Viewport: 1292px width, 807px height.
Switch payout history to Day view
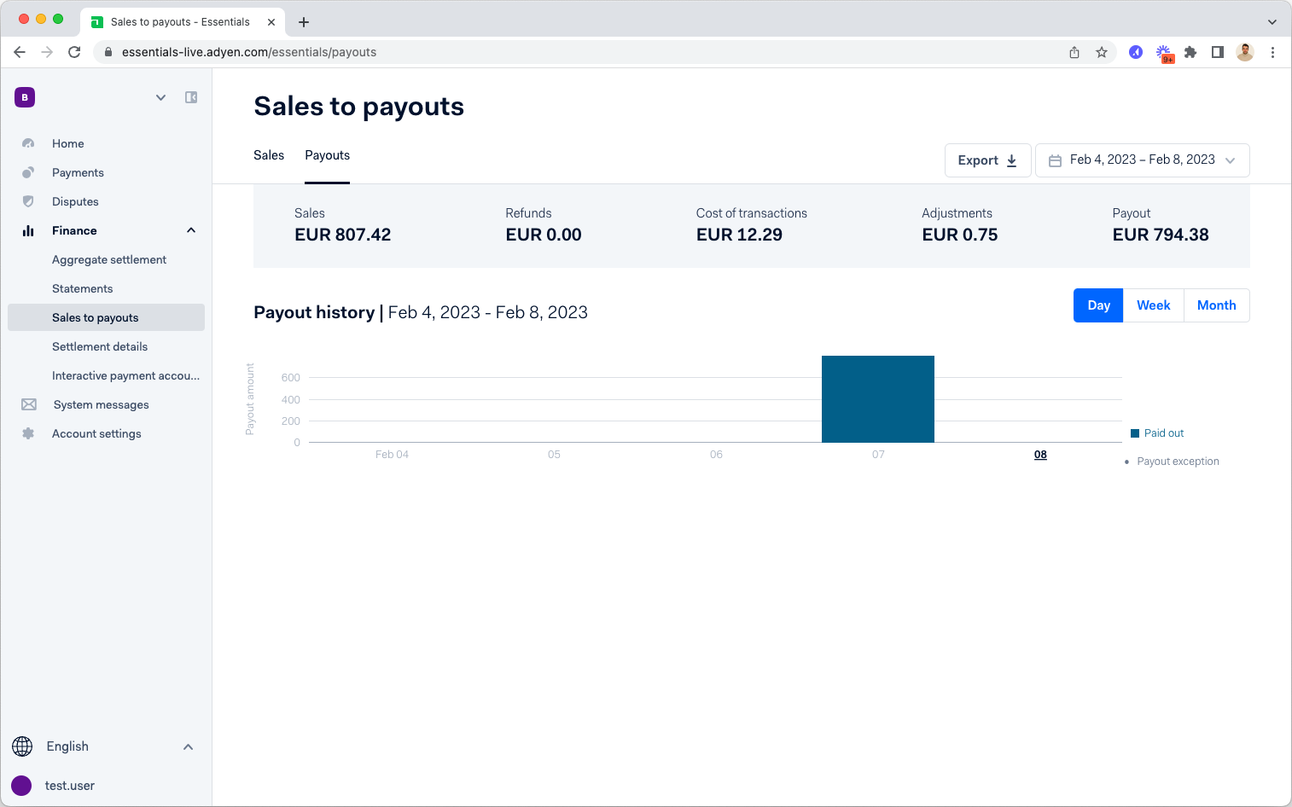pos(1098,305)
